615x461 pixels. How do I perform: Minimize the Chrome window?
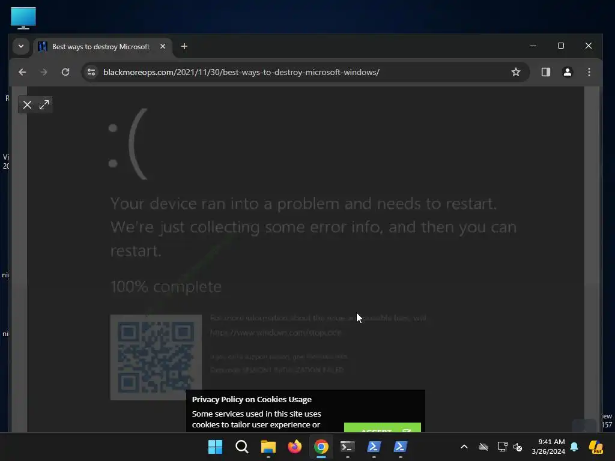click(x=533, y=46)
